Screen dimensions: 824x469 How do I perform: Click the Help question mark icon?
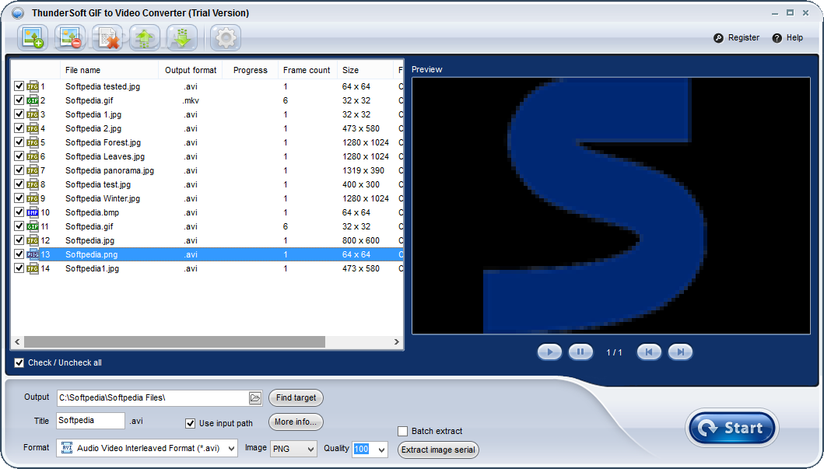click(777, 38)
